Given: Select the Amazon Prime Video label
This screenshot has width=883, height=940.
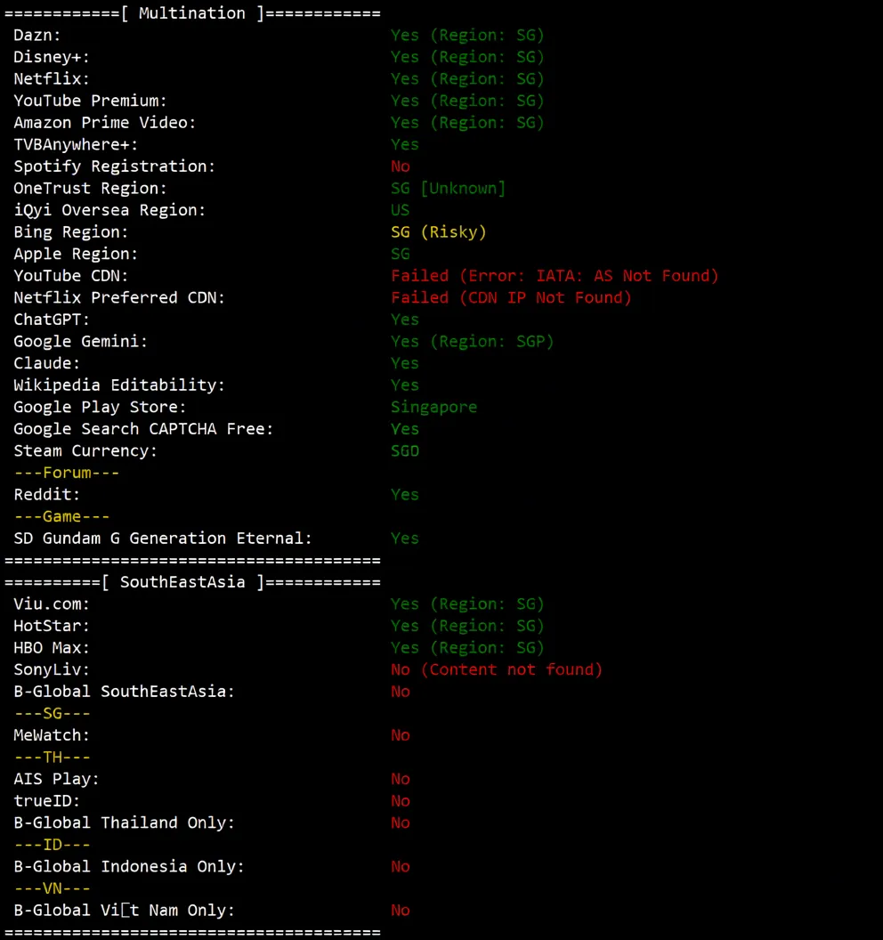Looking at the screenshot, I should tap(104, 123).
